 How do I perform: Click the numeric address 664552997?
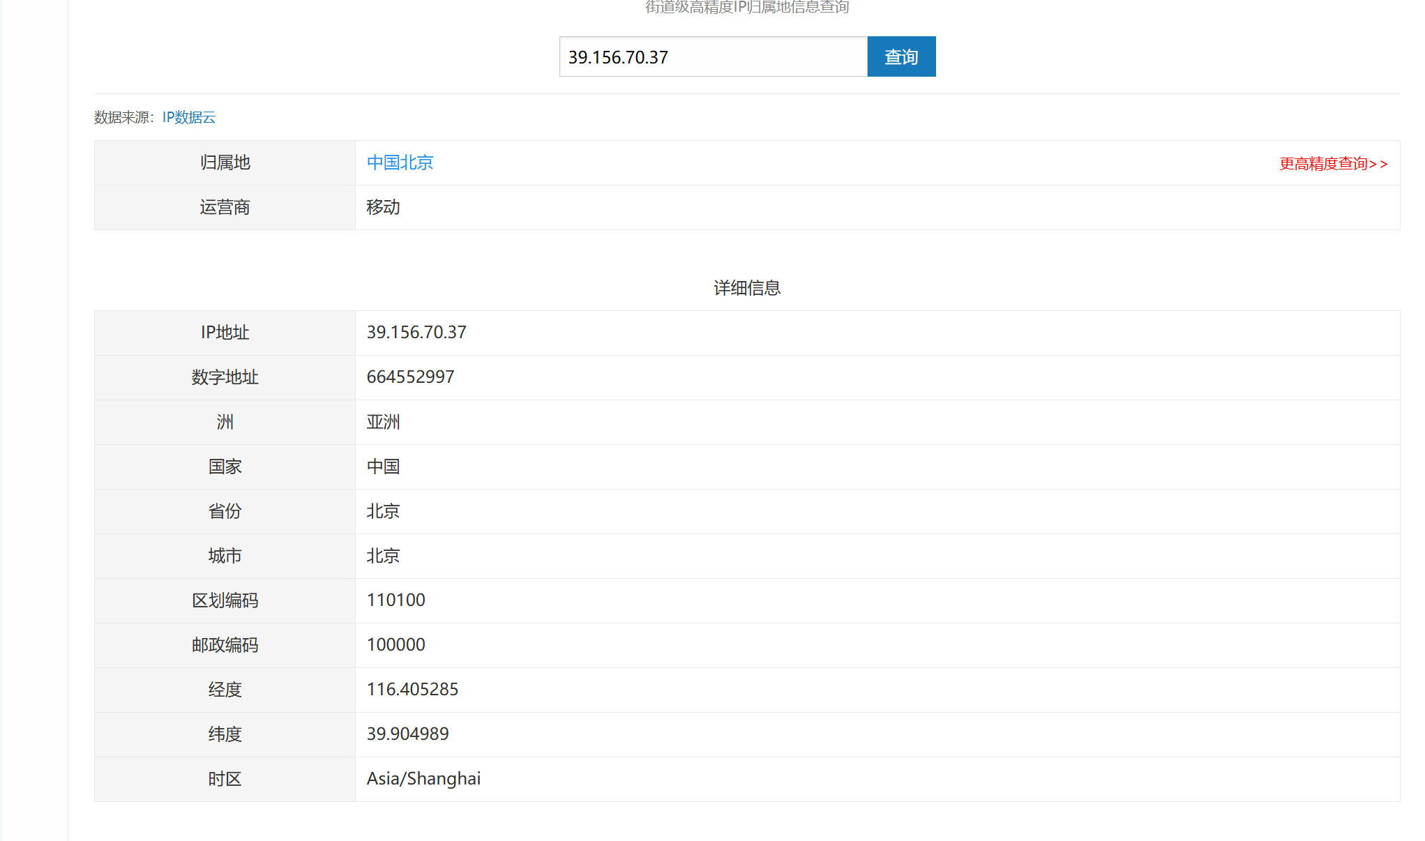[410, 377]
